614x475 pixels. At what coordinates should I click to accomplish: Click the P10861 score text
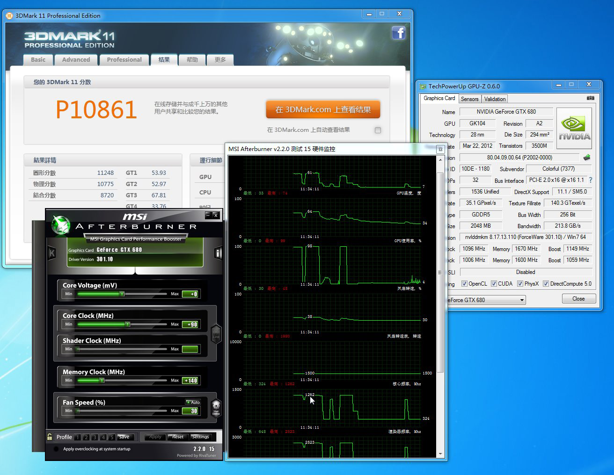click(96, 110)
